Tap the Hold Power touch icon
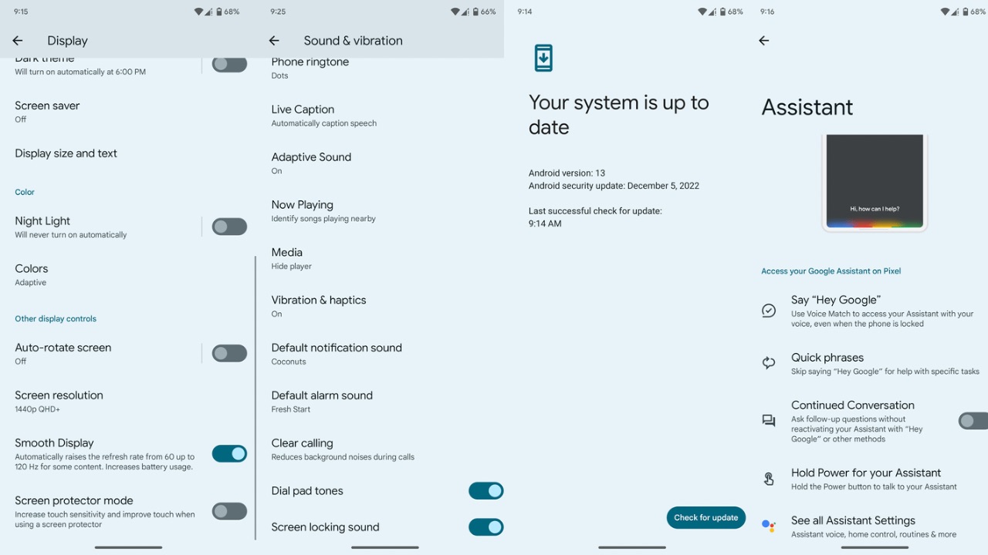Viewport: 988px width, 555px height. pos(769,479)
